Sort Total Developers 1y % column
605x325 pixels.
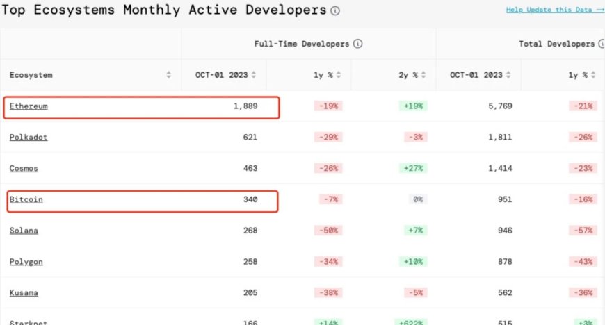pos(593,75)
